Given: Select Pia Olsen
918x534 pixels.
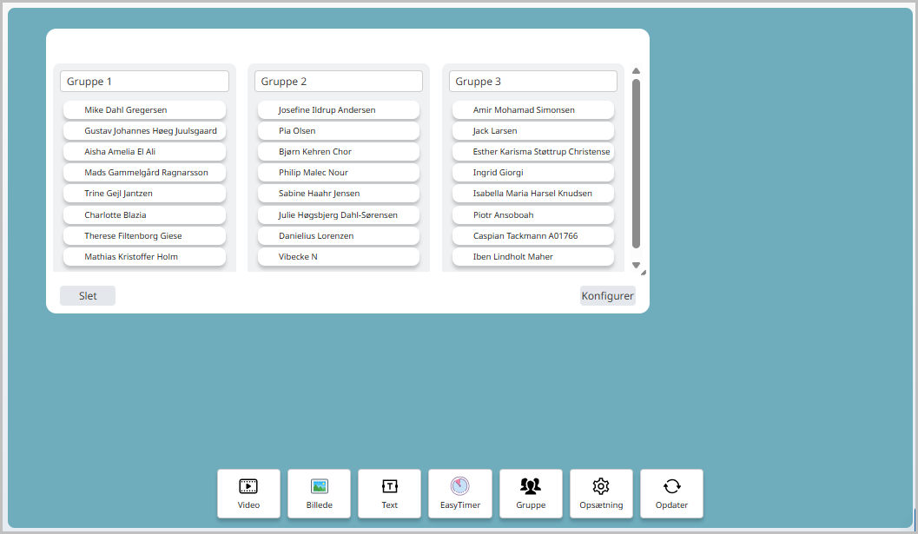Looking at the screenshot, I should 339,131.
